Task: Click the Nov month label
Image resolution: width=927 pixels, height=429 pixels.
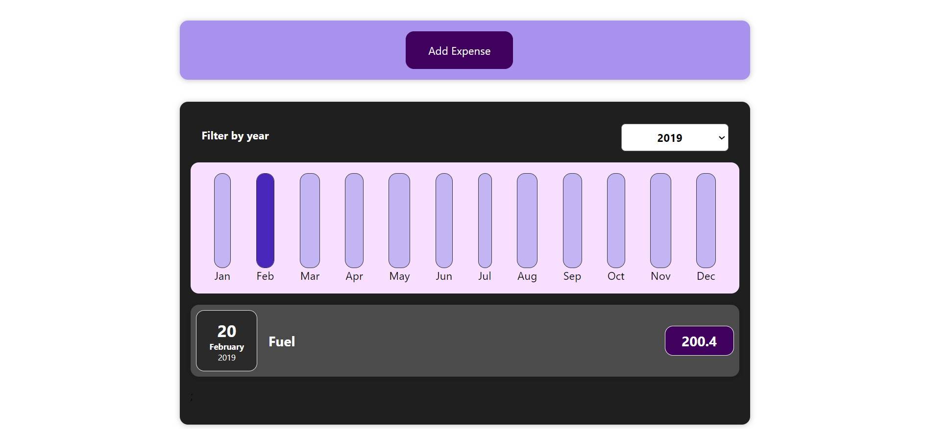Action: 660,276
